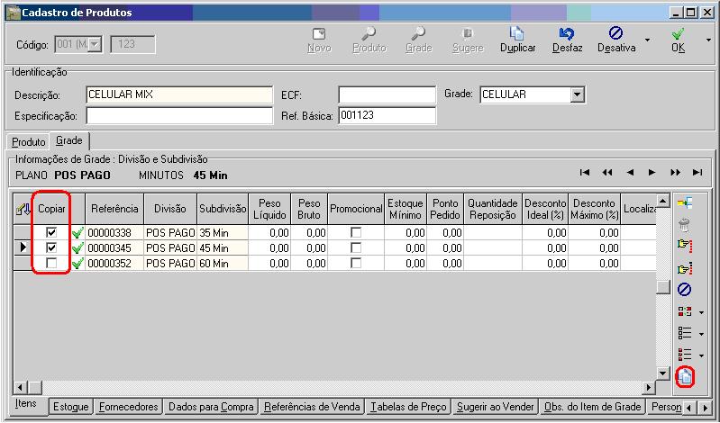Click the Subdivisão cell 35 Min
The height and width of the screenshot is (423, 720).
223,232
